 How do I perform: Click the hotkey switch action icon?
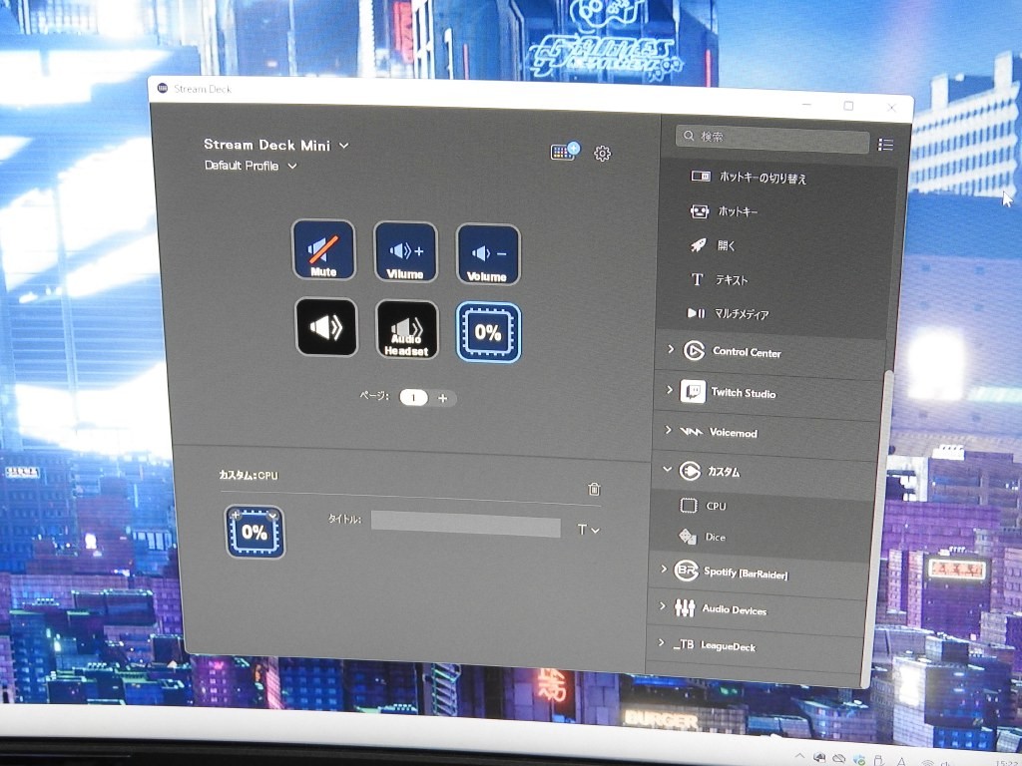tap(701, 176)
